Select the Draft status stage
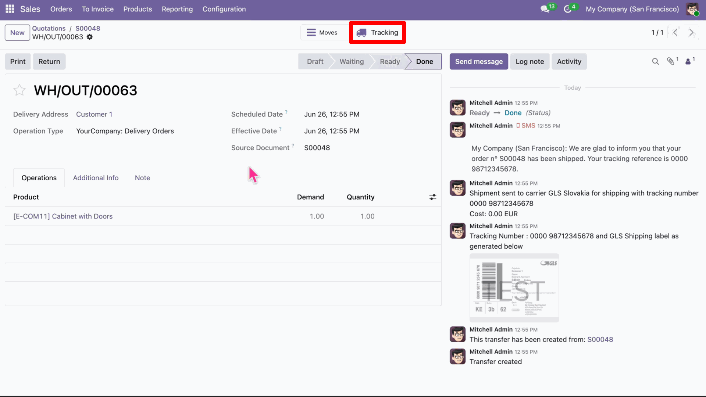The image size is (706, 397). [x=315, y=61]
